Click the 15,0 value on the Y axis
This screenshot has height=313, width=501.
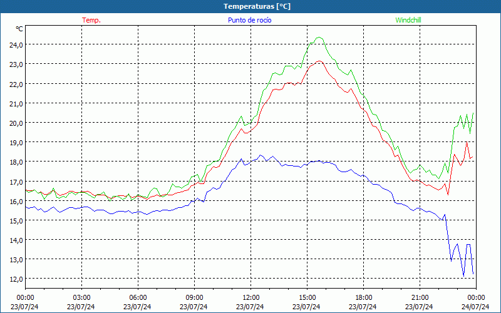click(16, 221)
